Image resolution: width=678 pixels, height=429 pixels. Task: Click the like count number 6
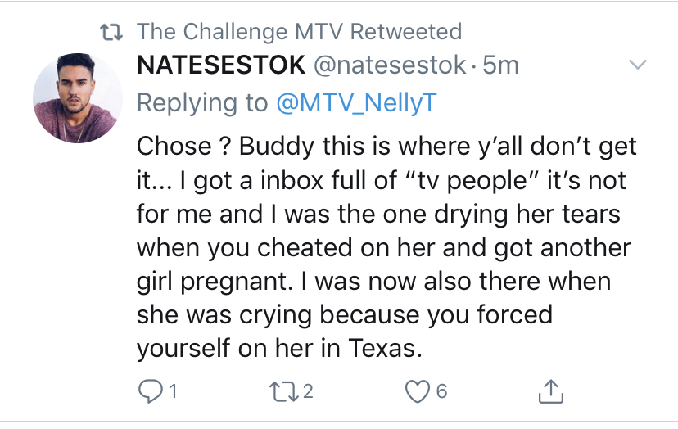[x=441, y=391]
